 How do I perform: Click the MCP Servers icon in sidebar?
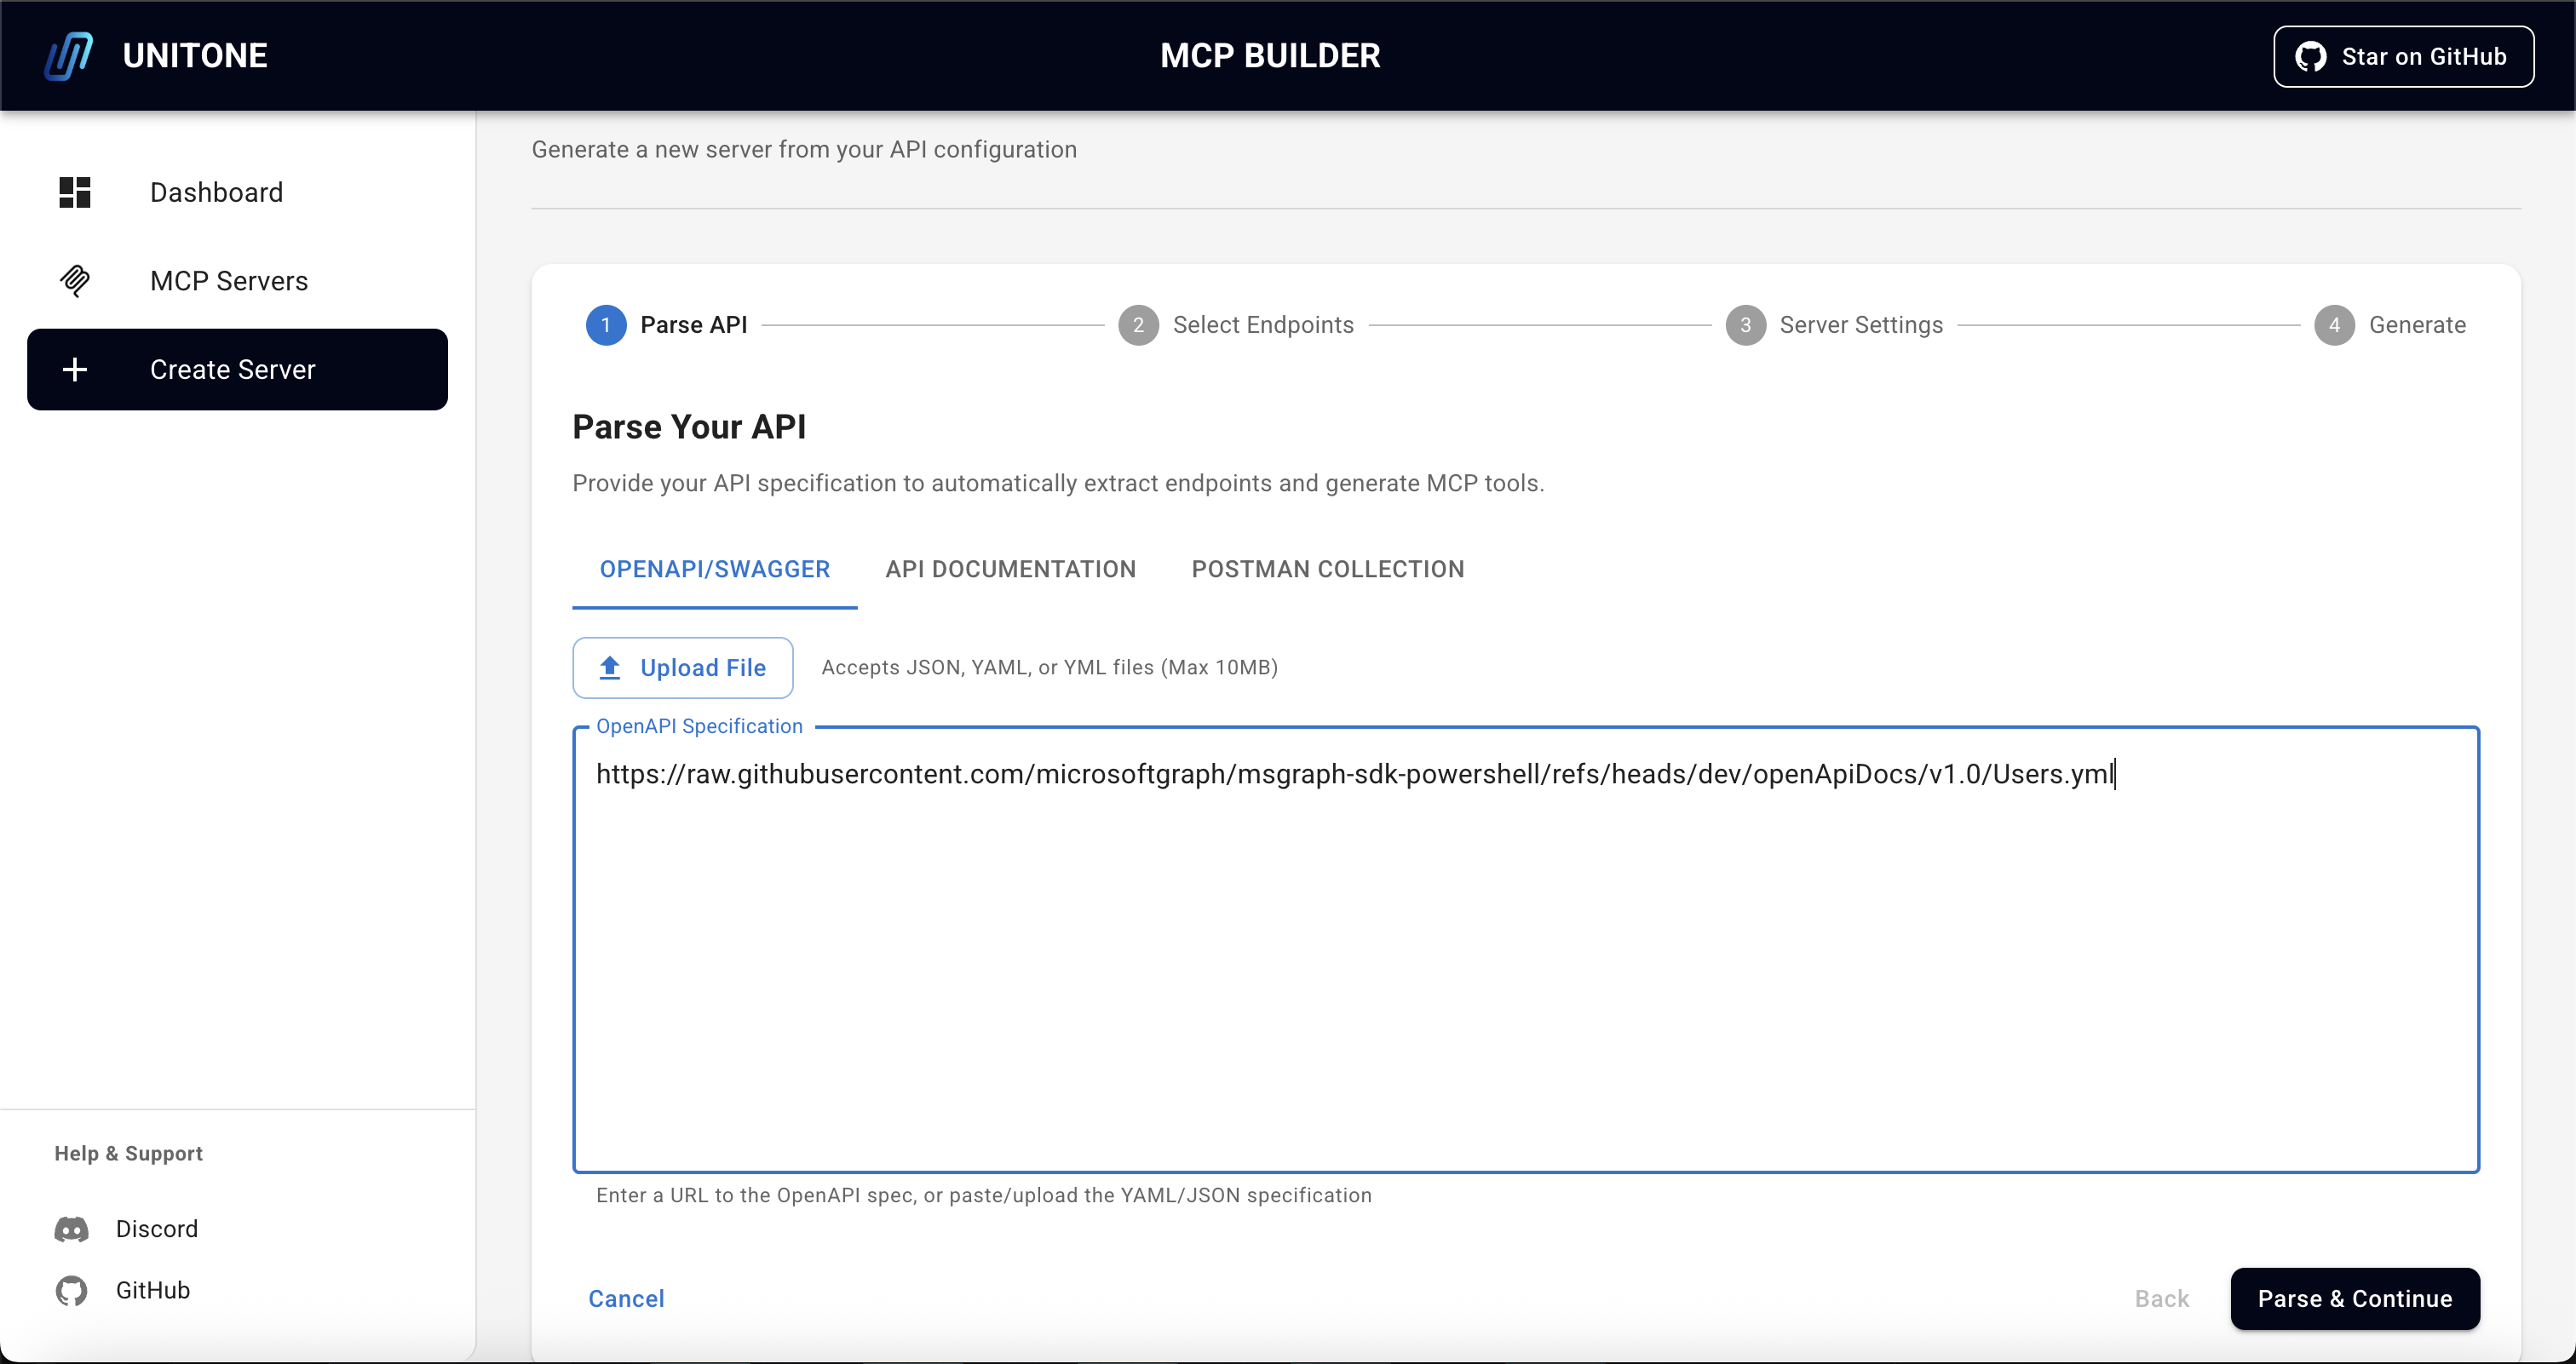[75, 281]
